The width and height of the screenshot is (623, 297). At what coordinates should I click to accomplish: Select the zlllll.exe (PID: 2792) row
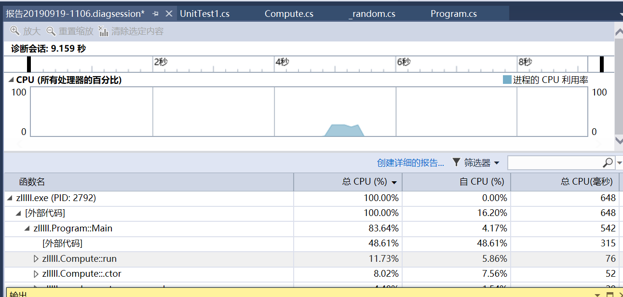312,198
